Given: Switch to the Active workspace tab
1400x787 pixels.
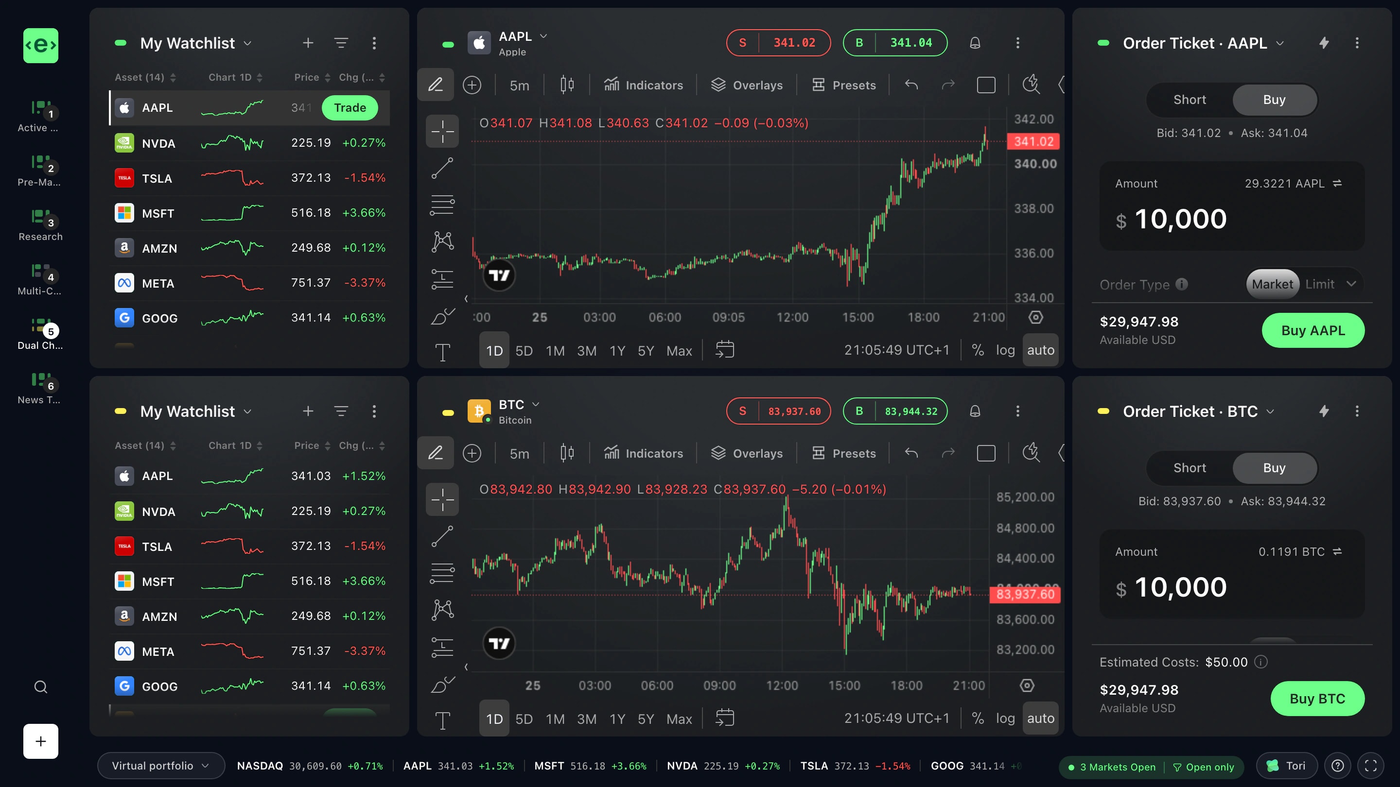Looking at the screenshot, I should tap(40, 116).
